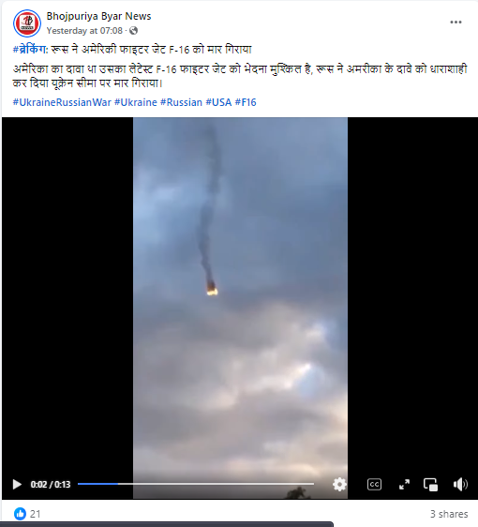Open the Bhojpuriya Byar News page name
Viewport: 478px width, 527px height.
pos(98,16)
